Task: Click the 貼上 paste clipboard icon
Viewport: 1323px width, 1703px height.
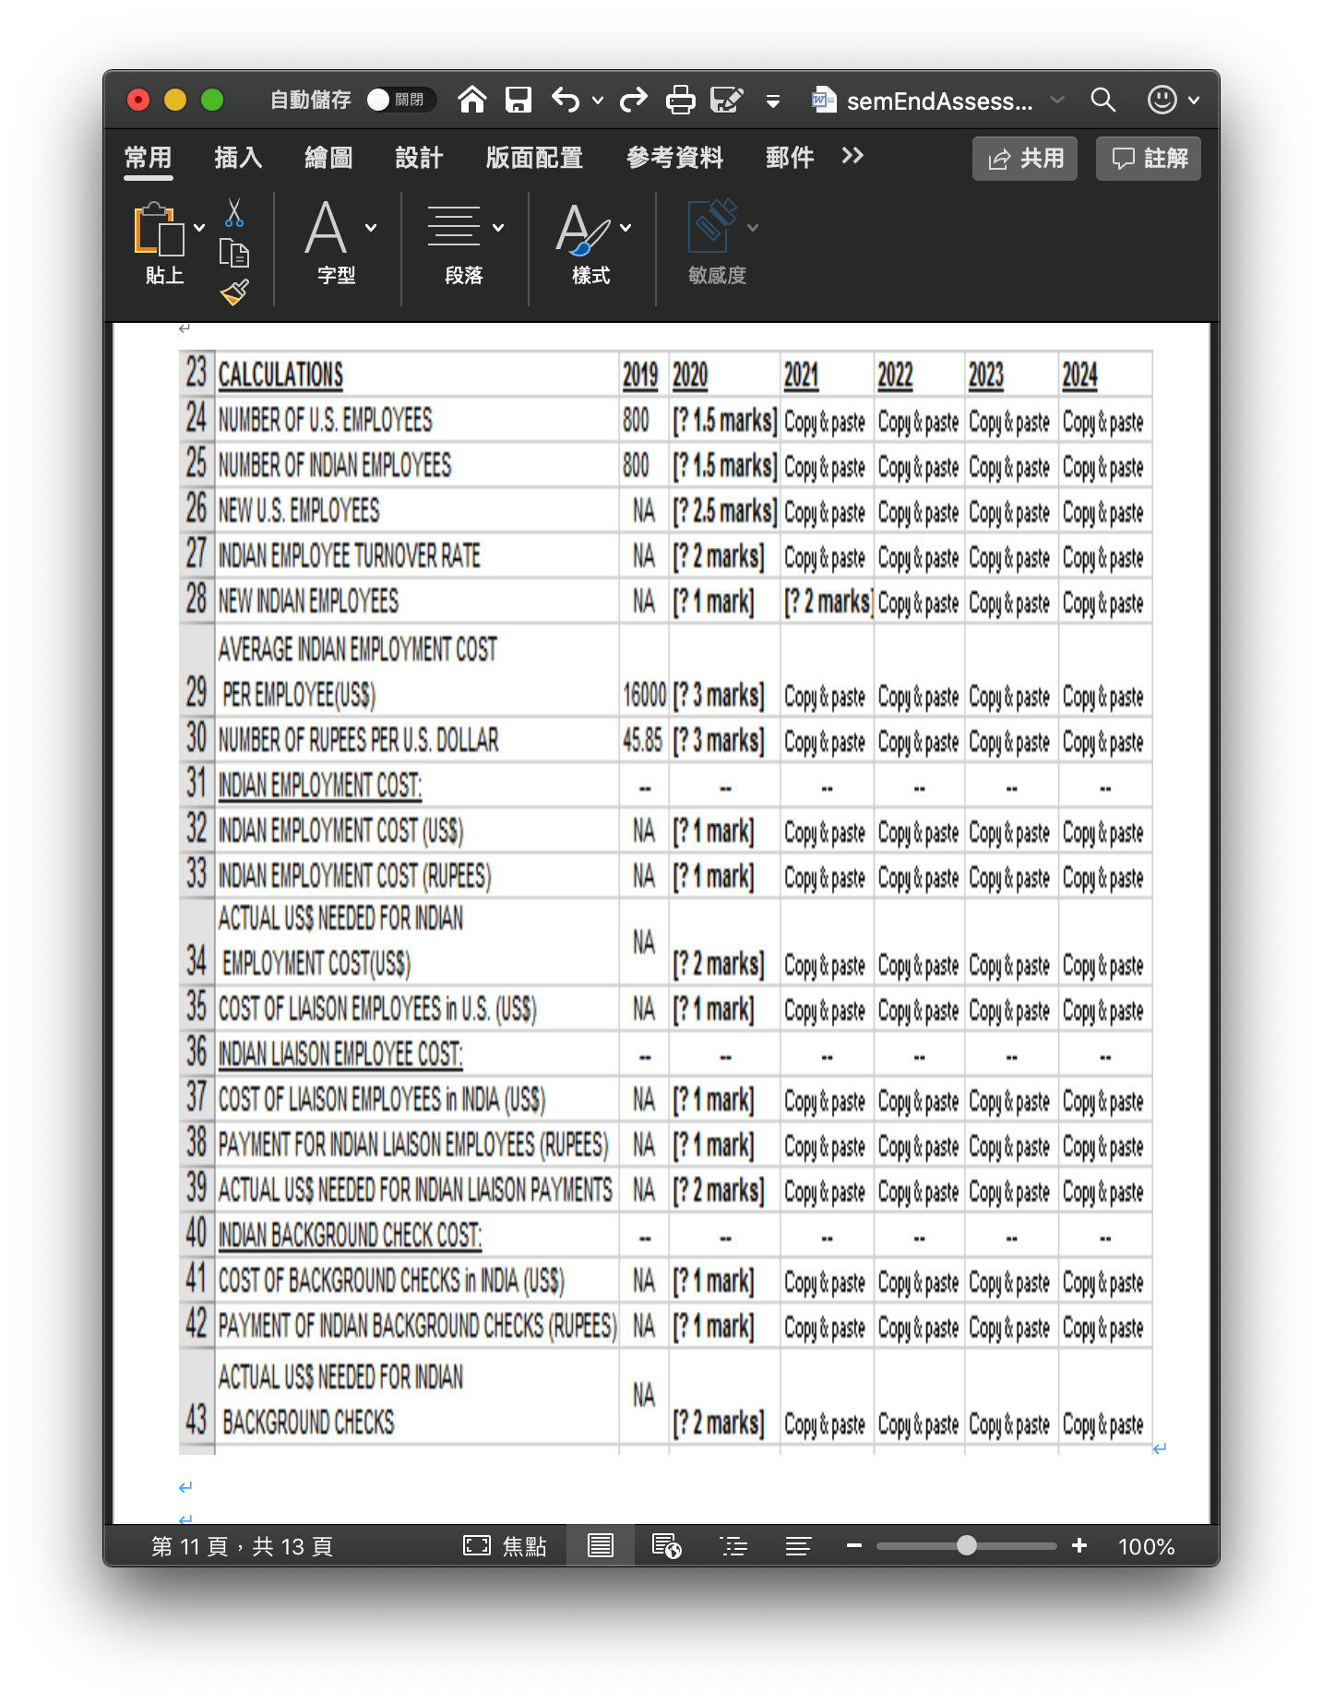Action: point(159,228)
